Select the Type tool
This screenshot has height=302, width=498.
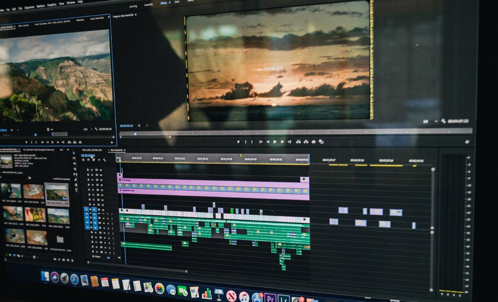pyautogui.click(x=76, y=190)
